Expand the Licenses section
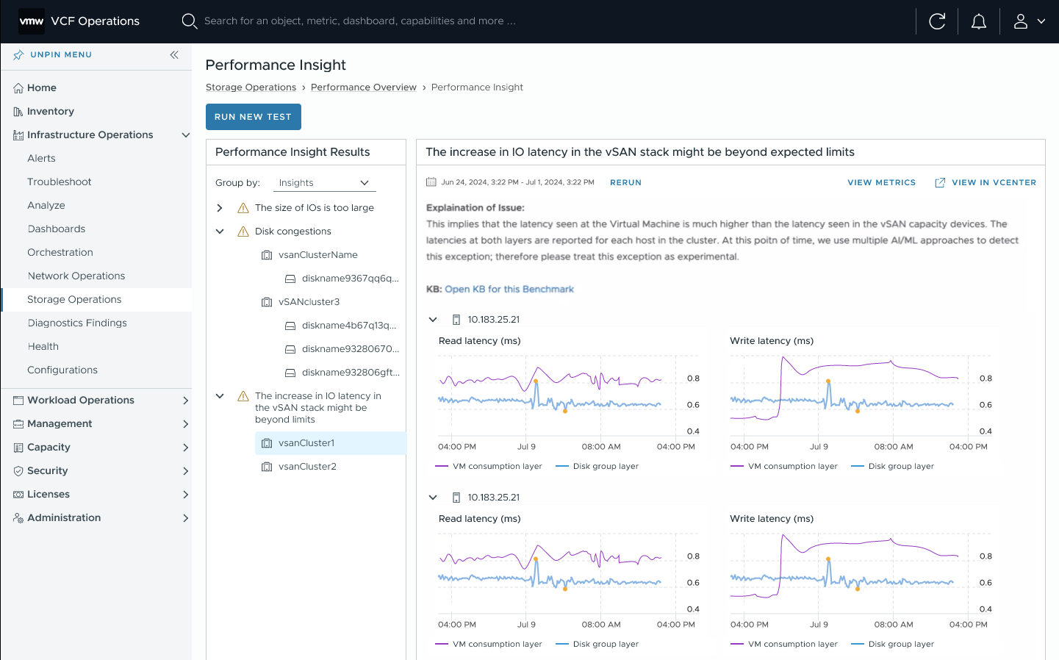Viewport: 1059px width, 660px height. (186, 495)
